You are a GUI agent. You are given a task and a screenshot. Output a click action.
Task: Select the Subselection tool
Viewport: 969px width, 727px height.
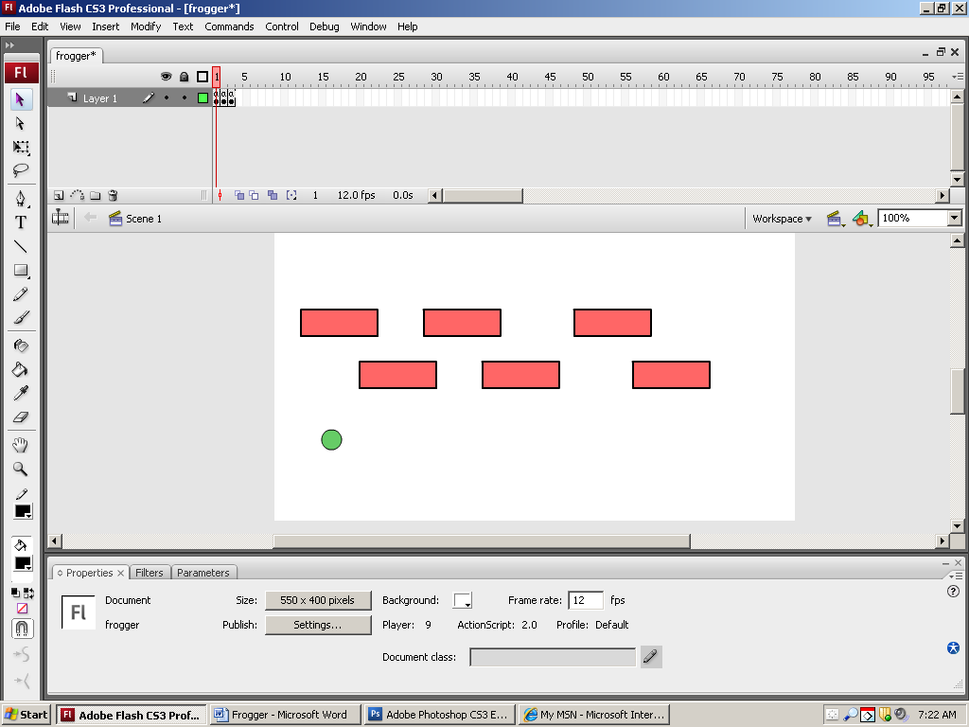21,123
